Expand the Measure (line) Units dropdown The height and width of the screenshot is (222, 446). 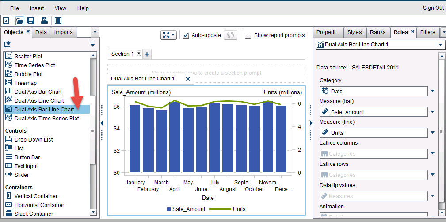[x=432, y=133]
